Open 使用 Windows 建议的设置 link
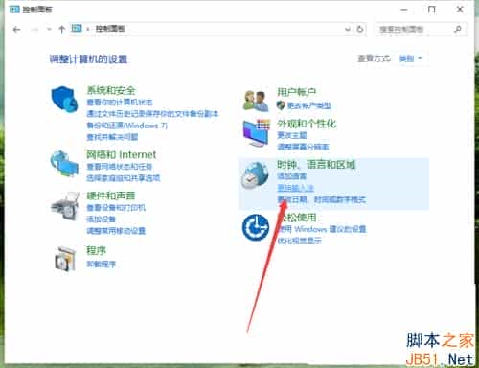The image size is (479, 368). tap(321, 229)
